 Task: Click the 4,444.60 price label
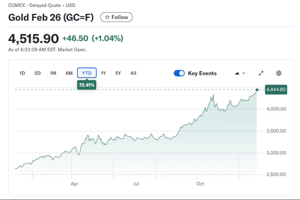pos(276,90)
